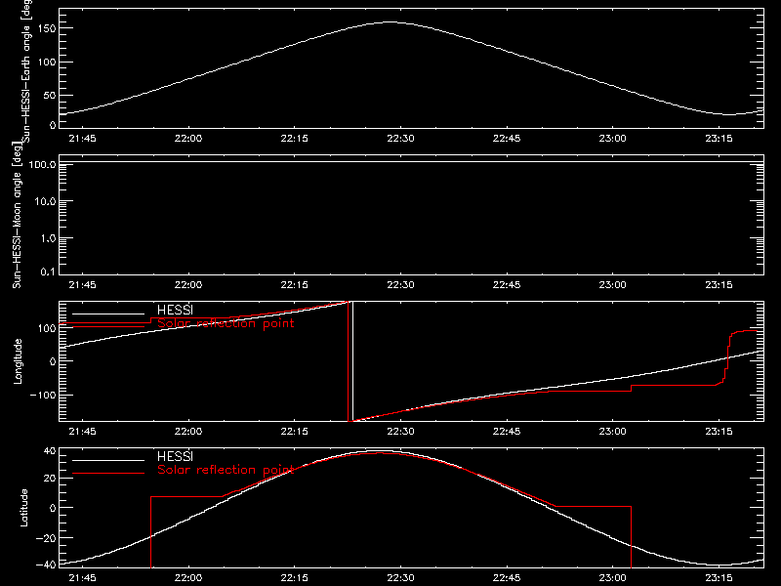Click '22:45' time label under Moon angle plot
This screenshot has height=586, width=781.
[x=507, y=284]
